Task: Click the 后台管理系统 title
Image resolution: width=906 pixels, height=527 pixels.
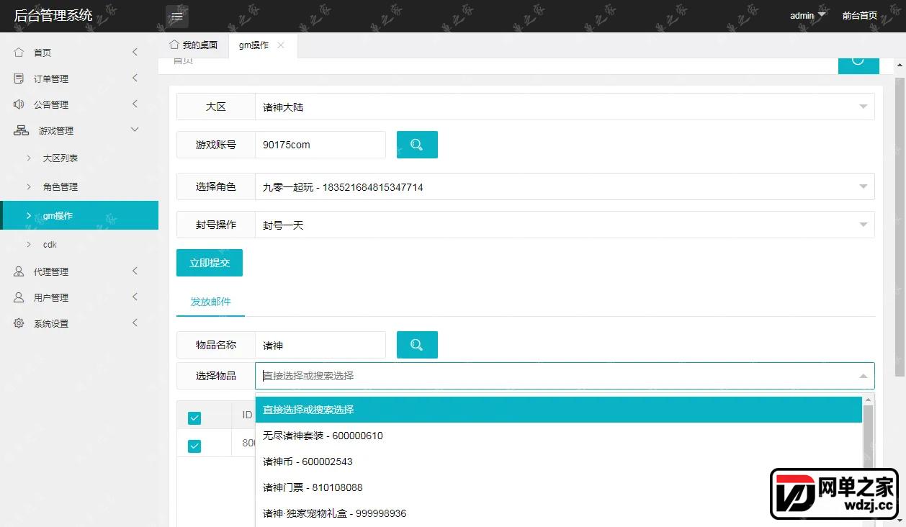Action: (53, 15)
